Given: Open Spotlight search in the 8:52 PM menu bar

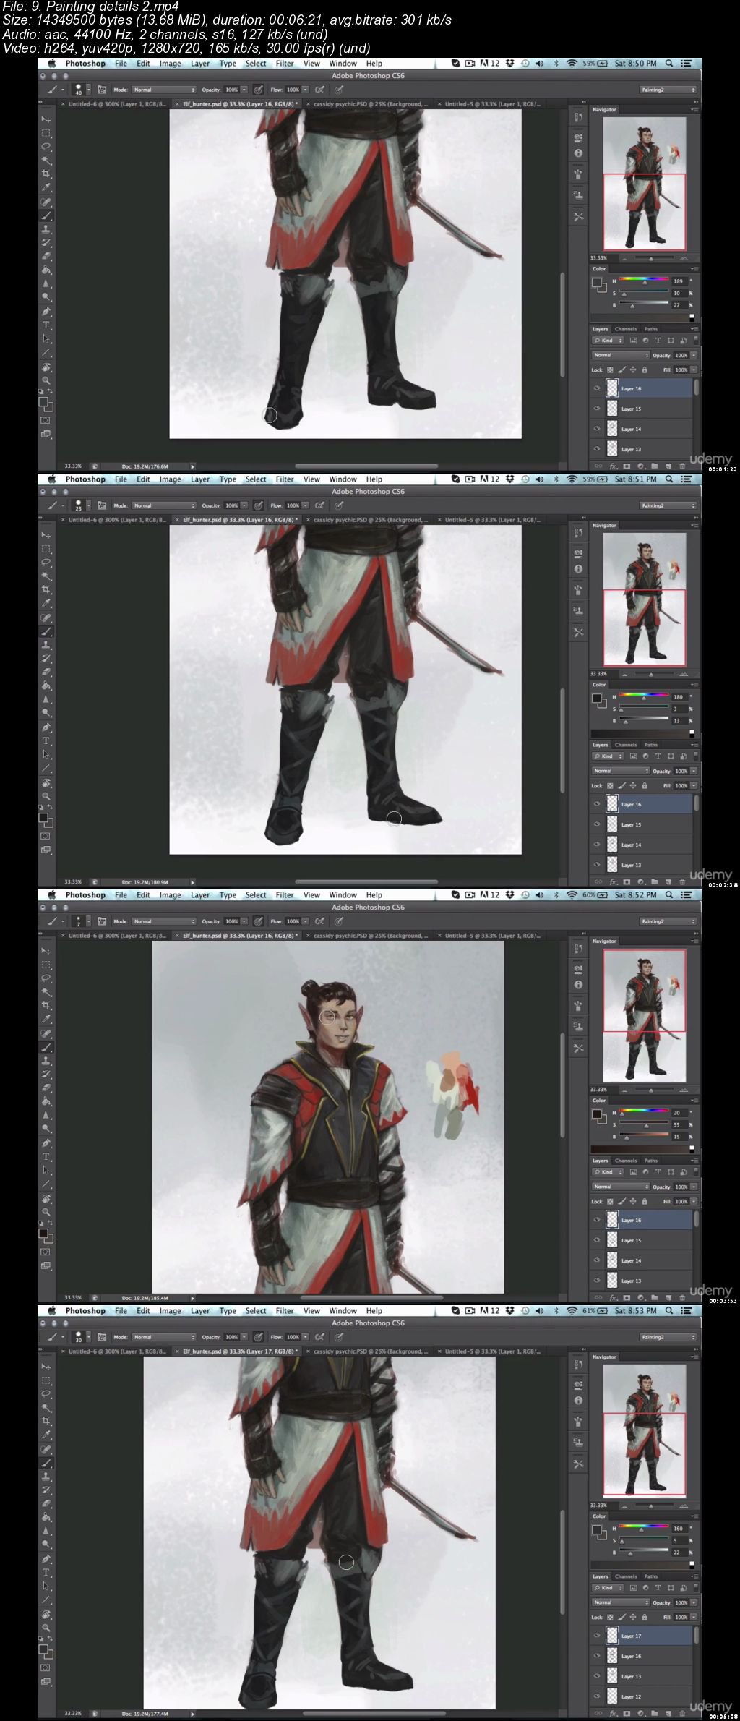Looking at the screenshot, I should coord(669,894).
